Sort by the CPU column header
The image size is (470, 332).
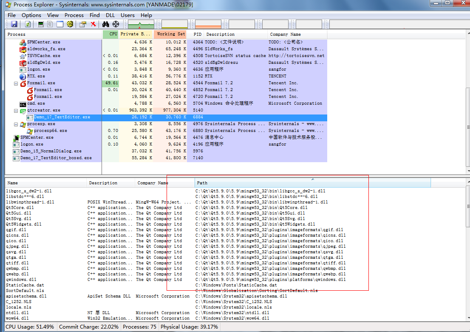coord(110,34)
